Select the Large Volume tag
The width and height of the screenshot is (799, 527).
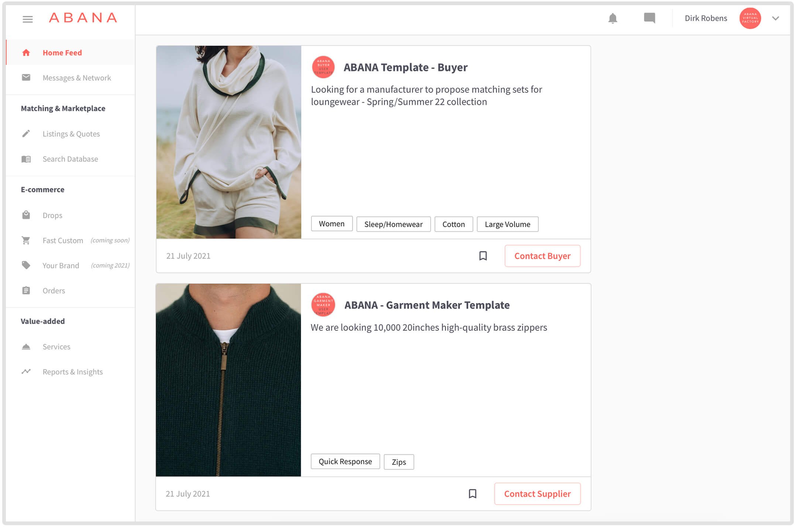(x=507, y=224)
